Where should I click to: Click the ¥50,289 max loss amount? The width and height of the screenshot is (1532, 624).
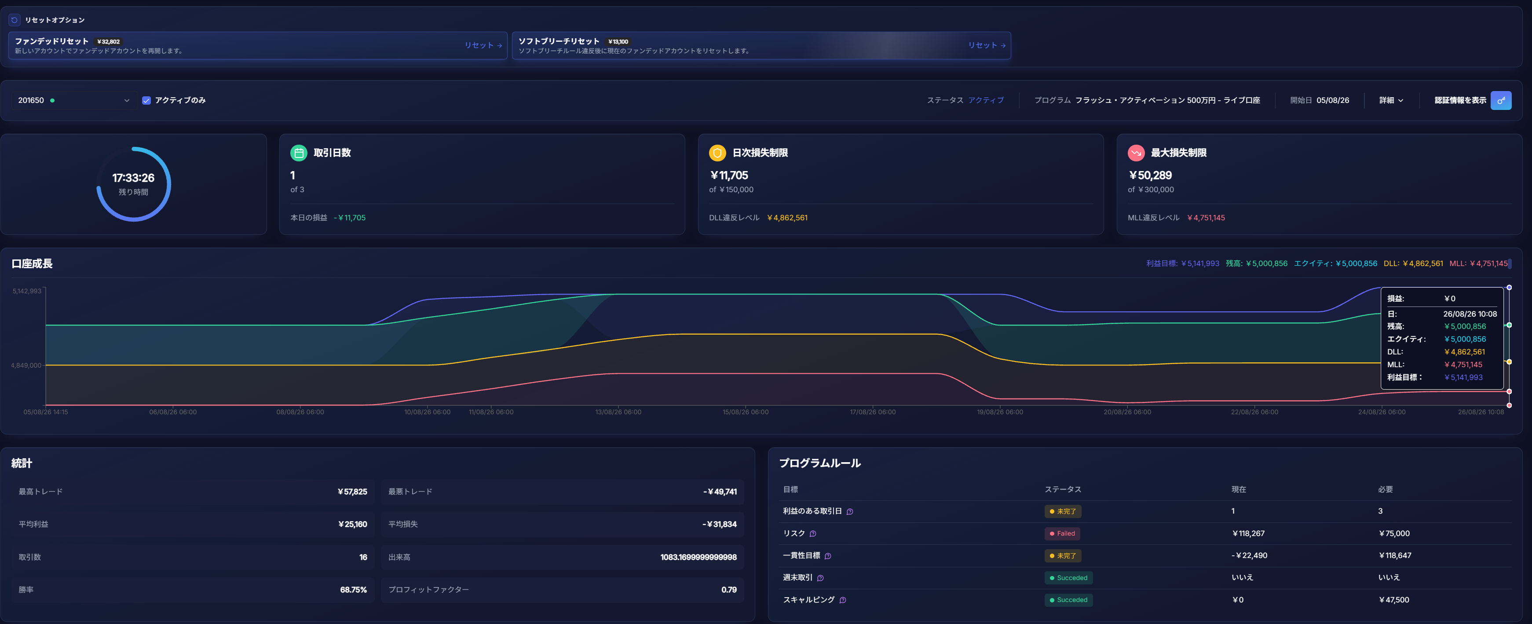coord(1150,175)
